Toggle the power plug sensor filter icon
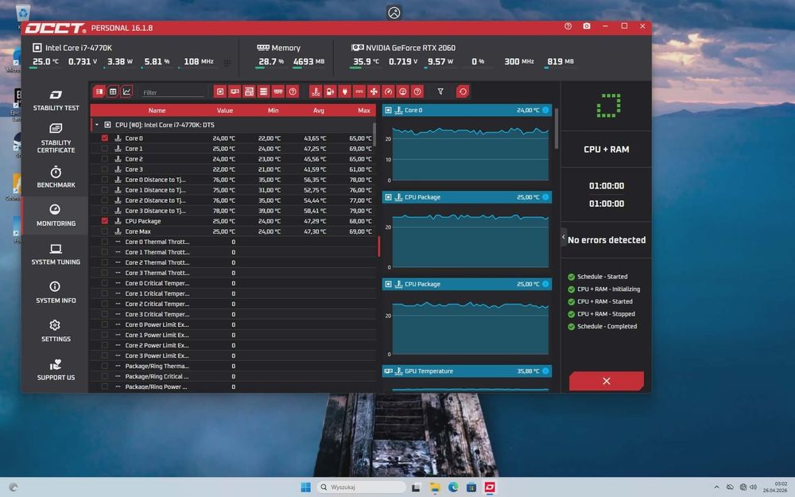The width and height of the screenshot is (795, 497). click(x=345, y=91)
